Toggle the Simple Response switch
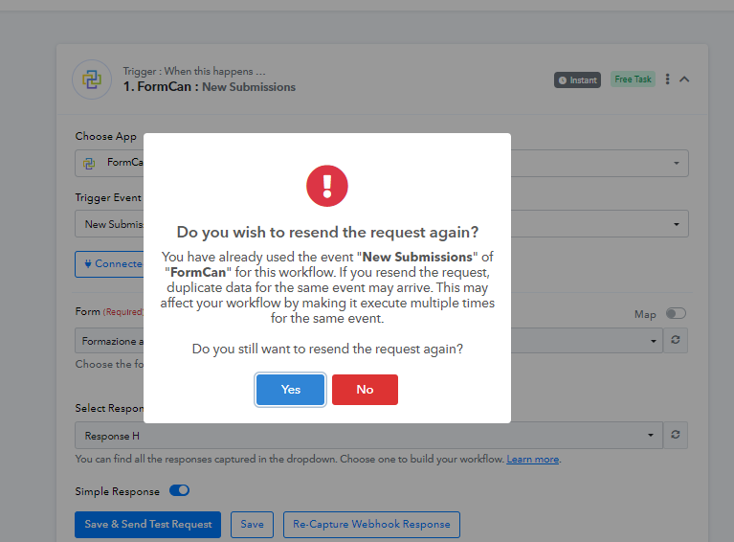Image resolution: width=734 pixels, height=542 pixels. point(179,490)
